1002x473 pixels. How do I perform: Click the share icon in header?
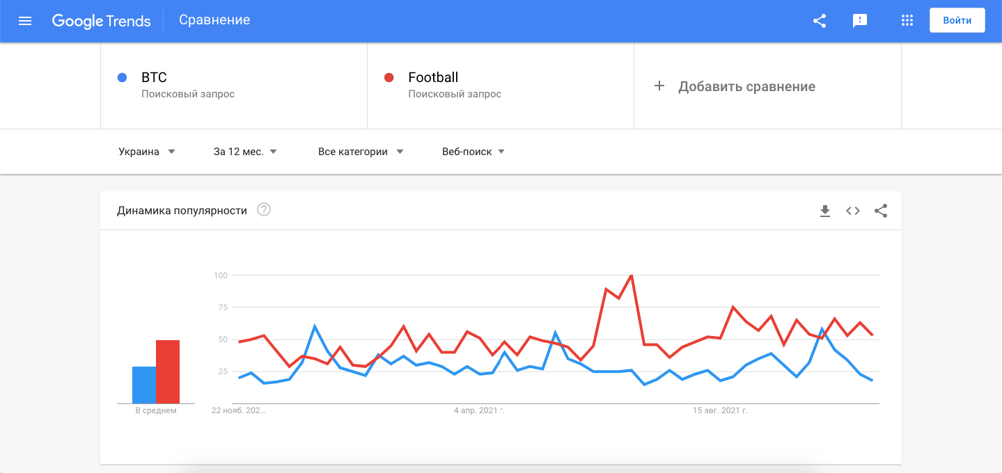click(820, 21)
